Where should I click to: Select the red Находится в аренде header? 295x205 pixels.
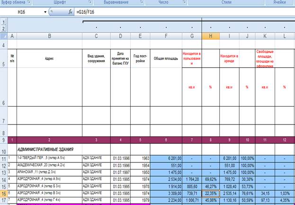click(229, 59)
